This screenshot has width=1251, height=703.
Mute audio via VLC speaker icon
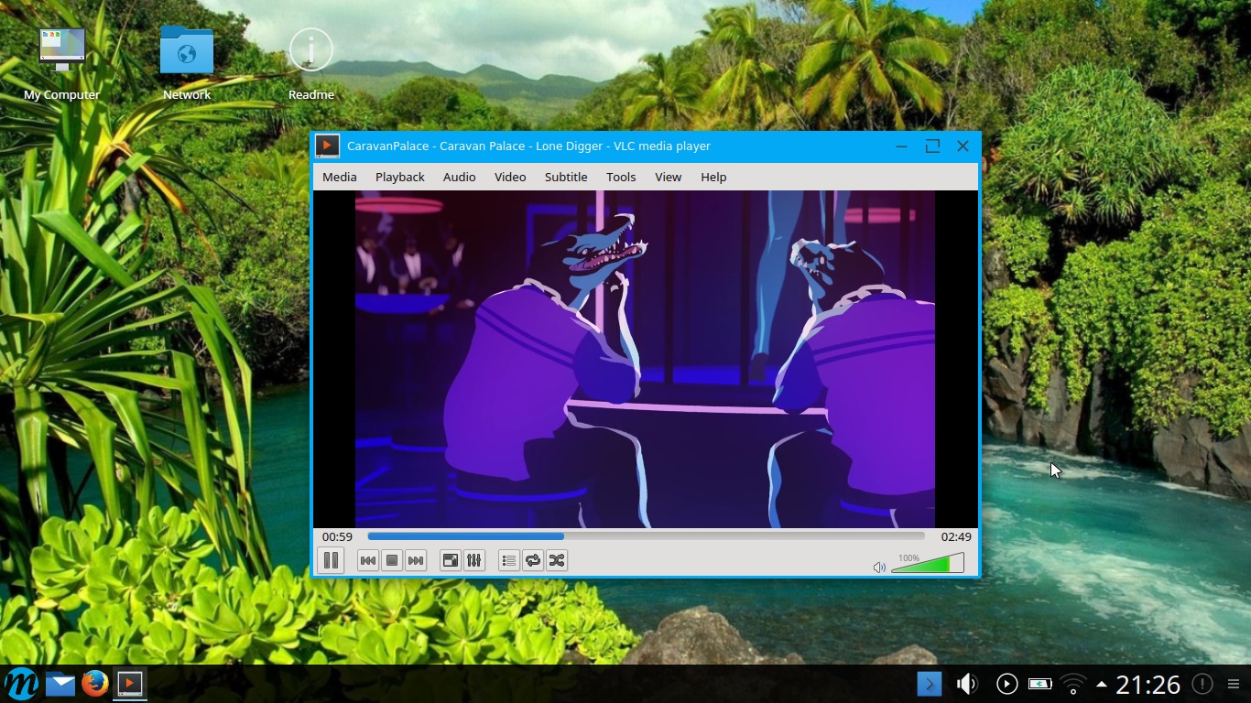[x=879, y=568]
